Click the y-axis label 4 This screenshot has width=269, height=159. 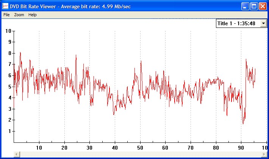click(x=10, y=98)
